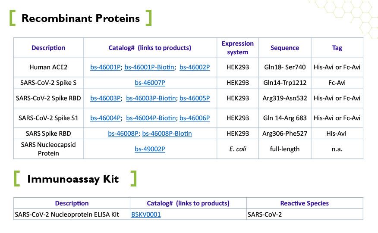
Task: Open the bs-46005P product link
Action: tap(195, 98)
